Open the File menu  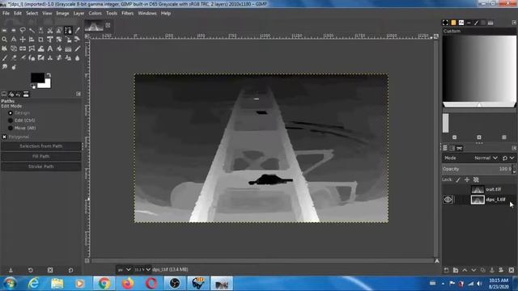(x=6, y=14)
